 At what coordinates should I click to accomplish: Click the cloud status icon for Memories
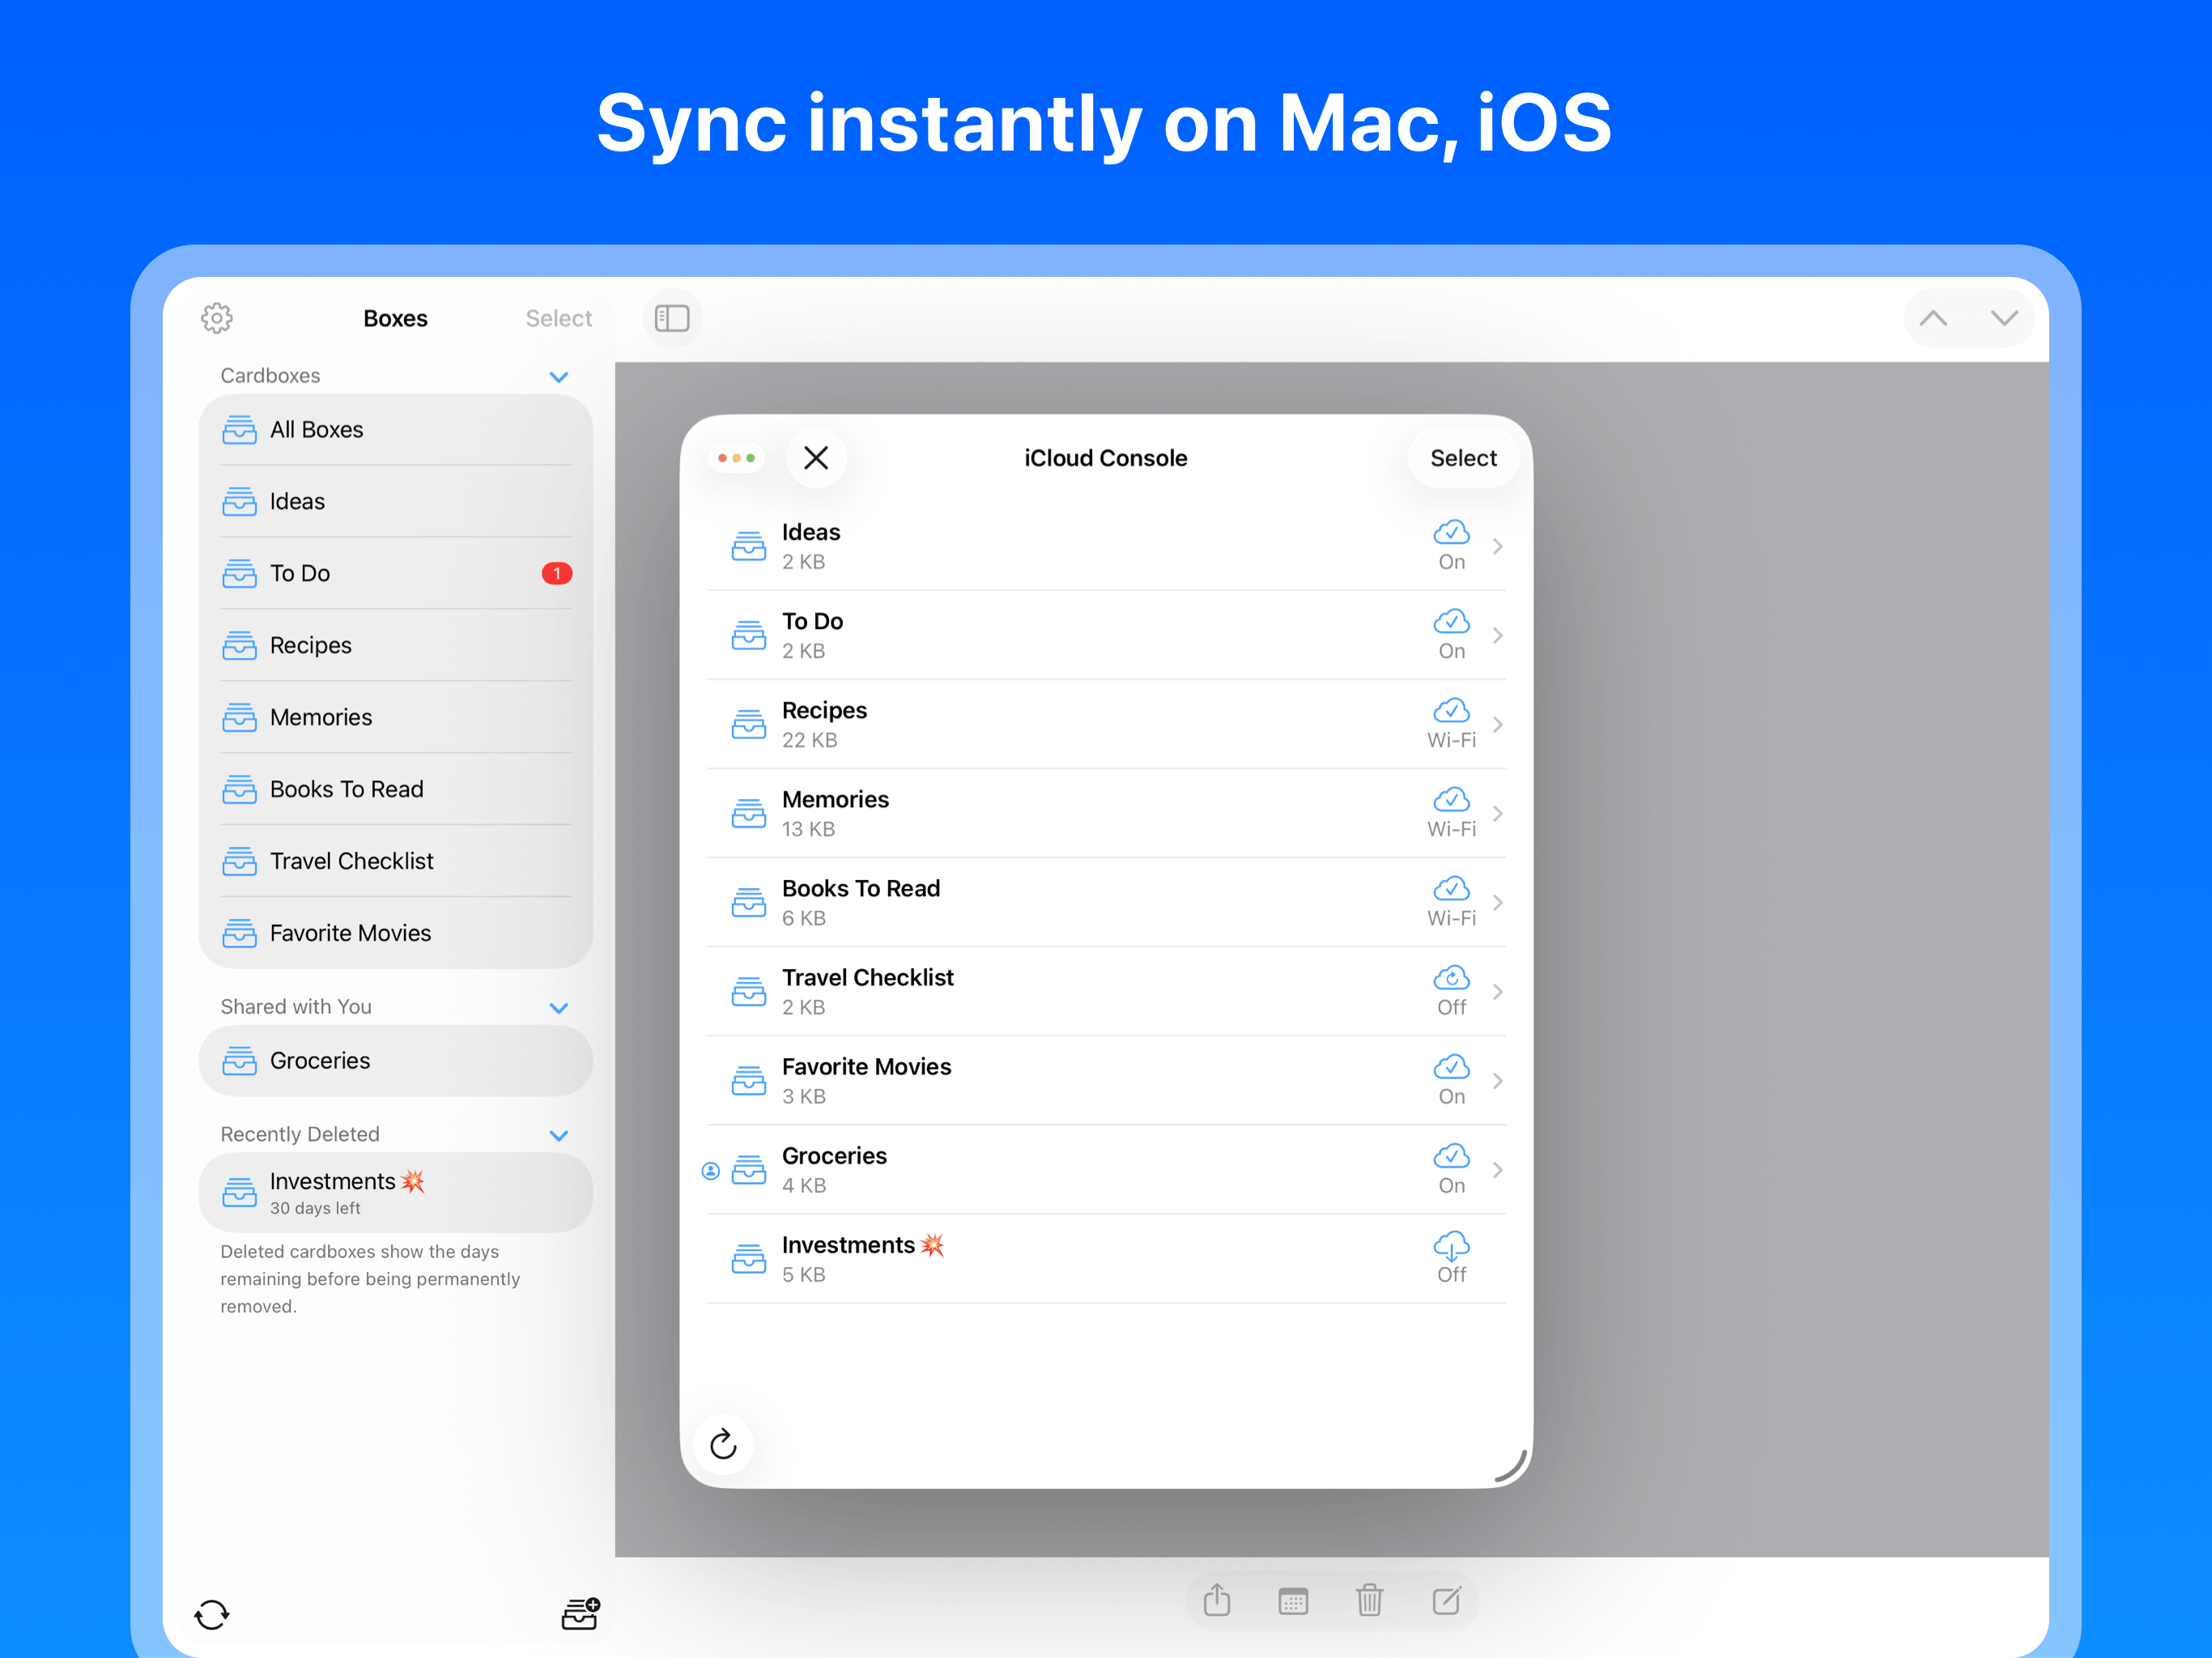pyautogui.click(x=1451, y=799)
